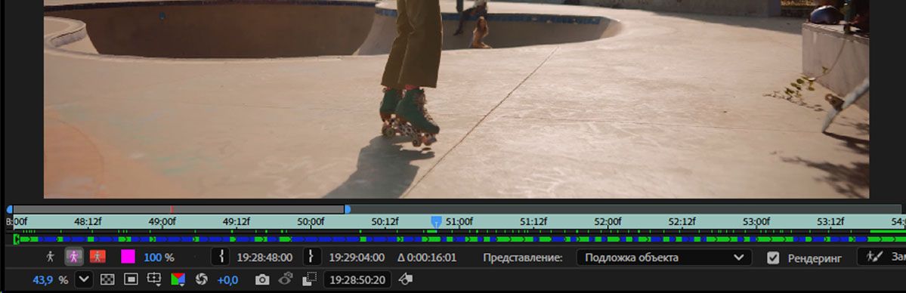The width and height of the screenshot is (906, 293).
Task: Click the region of interest icon
Action: 309,279
